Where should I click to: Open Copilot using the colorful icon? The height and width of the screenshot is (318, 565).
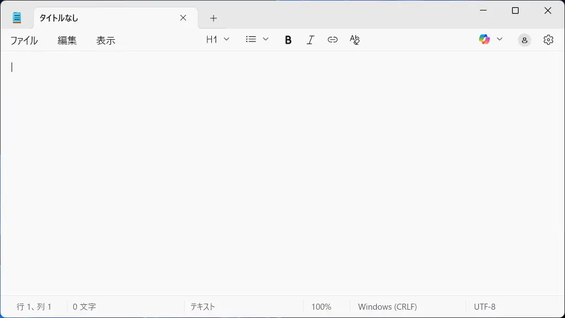pos(484,39)
